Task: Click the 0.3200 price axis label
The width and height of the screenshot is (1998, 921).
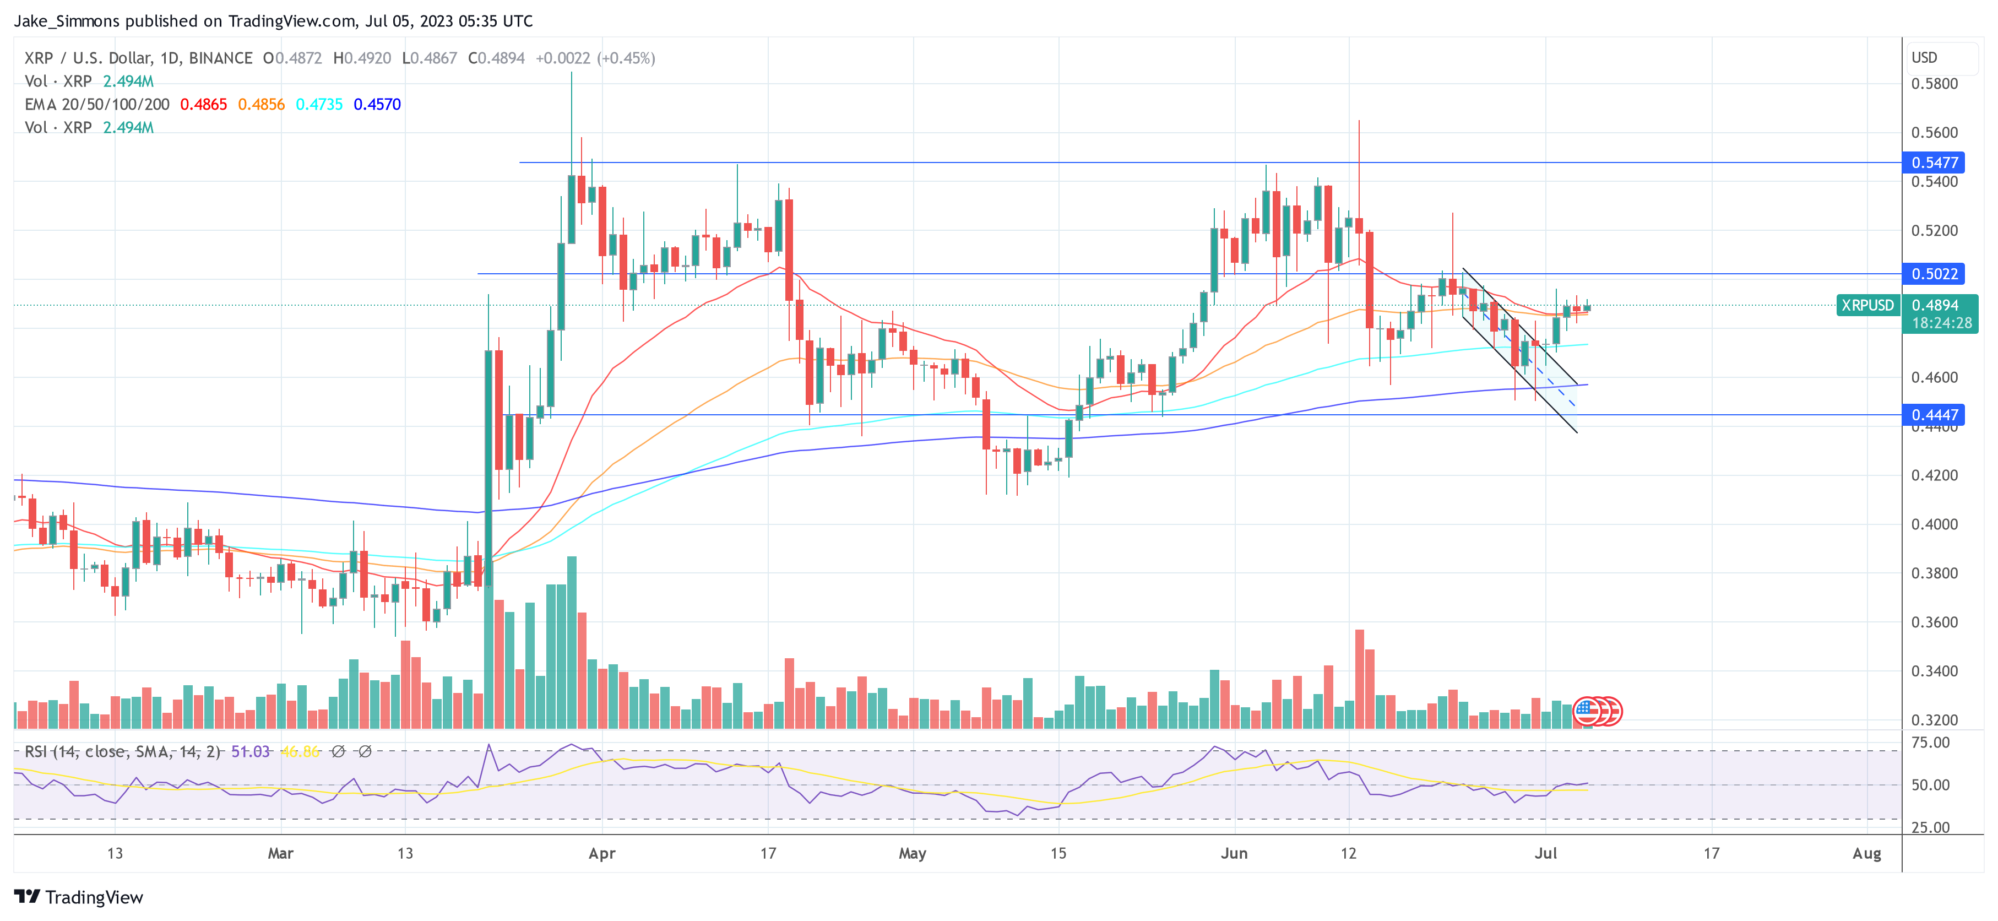Action: [x=1935, y=720]
